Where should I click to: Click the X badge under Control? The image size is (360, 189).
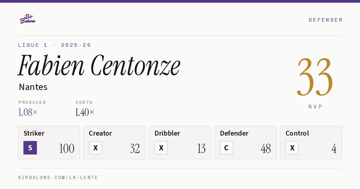pyautogui.click(x=292, y=148)
